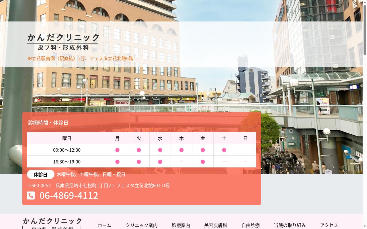Open the 当院の取り組み menu item
The width and height of the screenshot is (367, 229).
point(290,225)
